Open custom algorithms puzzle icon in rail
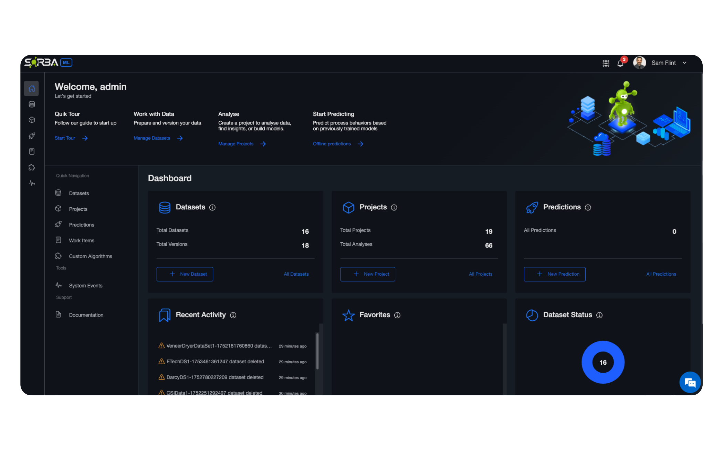Viewport: 723px width, 473px height. [x=32, y=167]
